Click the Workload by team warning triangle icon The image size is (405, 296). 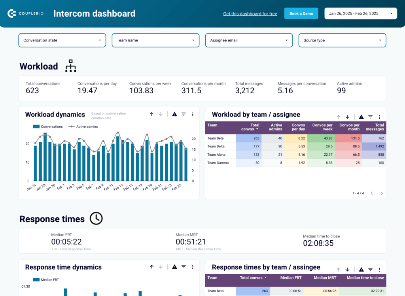pyautogui.click(x=361, y=117)
